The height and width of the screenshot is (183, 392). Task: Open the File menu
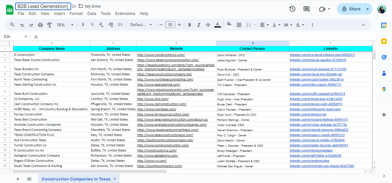tap(21, 13)
